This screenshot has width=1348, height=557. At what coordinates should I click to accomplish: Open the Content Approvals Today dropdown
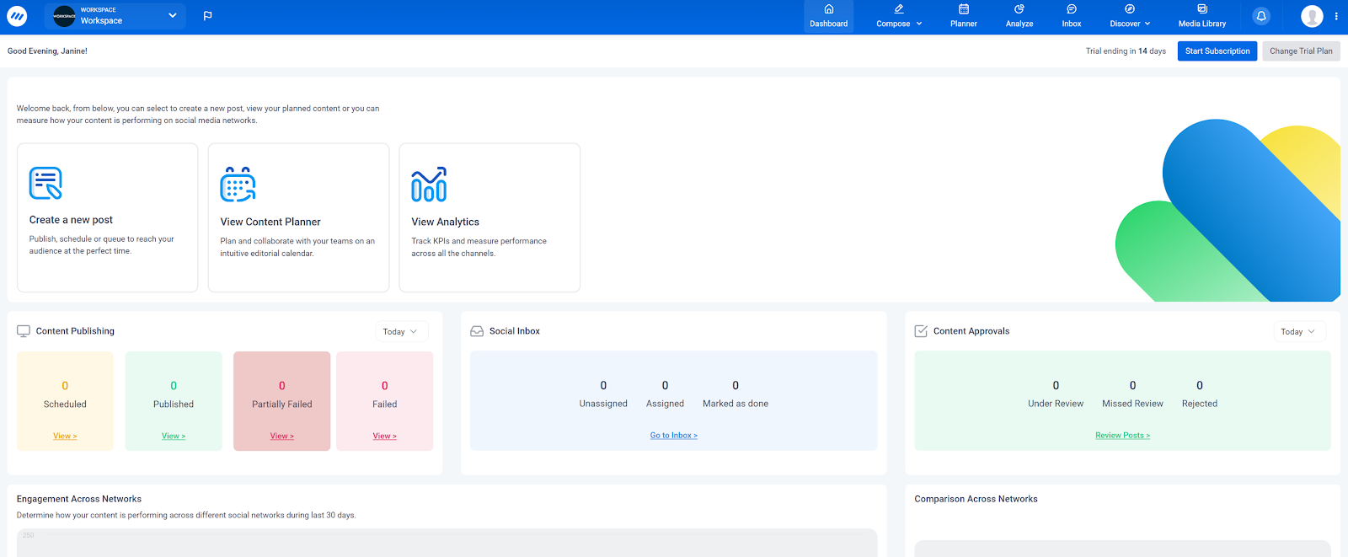click(x=1299, y=332)
